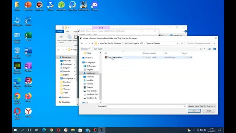This screenshot has width=236, height=133.
Task: Sort by the Ad column header
Action: (106, 53)
